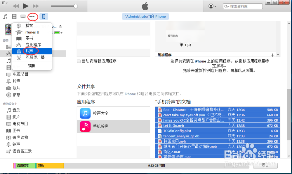Viewport: 292px width, 174px height.
Task: Click the 同步 sync button
Action: (x=265, y=166)
